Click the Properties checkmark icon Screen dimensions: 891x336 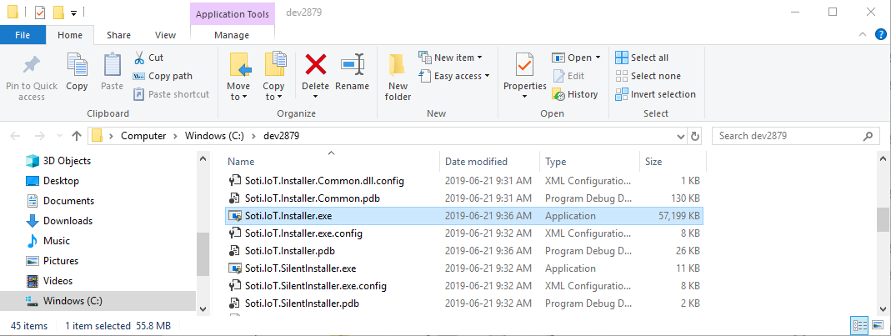524,64
